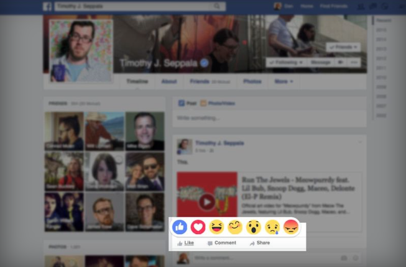Open the Run The Jewels Meowpurrdy link title
Screen dimensions: 406x267
tap(298, 188)
